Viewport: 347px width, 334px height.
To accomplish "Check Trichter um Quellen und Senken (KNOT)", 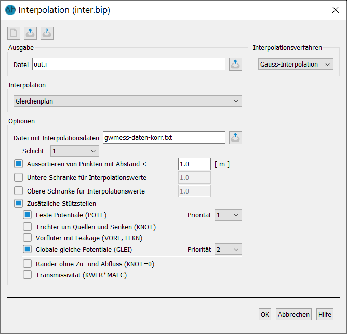I will point(27,227).
